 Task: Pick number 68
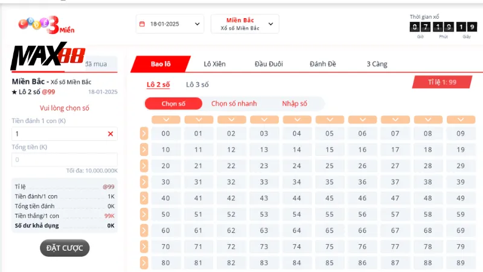[428, 230]
